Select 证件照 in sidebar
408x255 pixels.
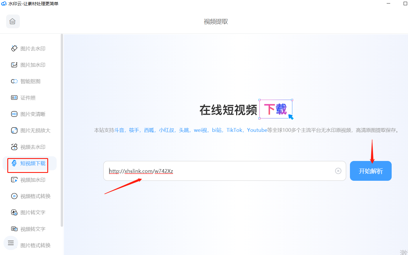coord(29,98)
